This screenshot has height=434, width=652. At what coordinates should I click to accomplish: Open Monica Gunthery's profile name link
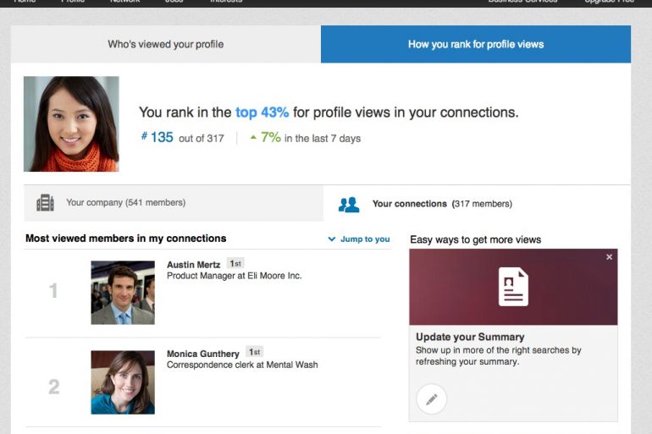pyautogui.click(x=202, y=353)
